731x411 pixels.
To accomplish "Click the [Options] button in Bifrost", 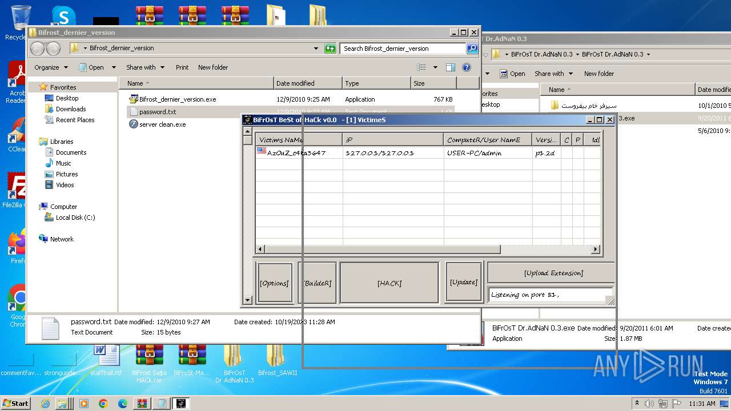I will point(274,283).
